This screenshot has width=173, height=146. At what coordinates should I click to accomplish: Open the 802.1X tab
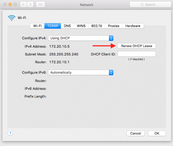point(97,26)
